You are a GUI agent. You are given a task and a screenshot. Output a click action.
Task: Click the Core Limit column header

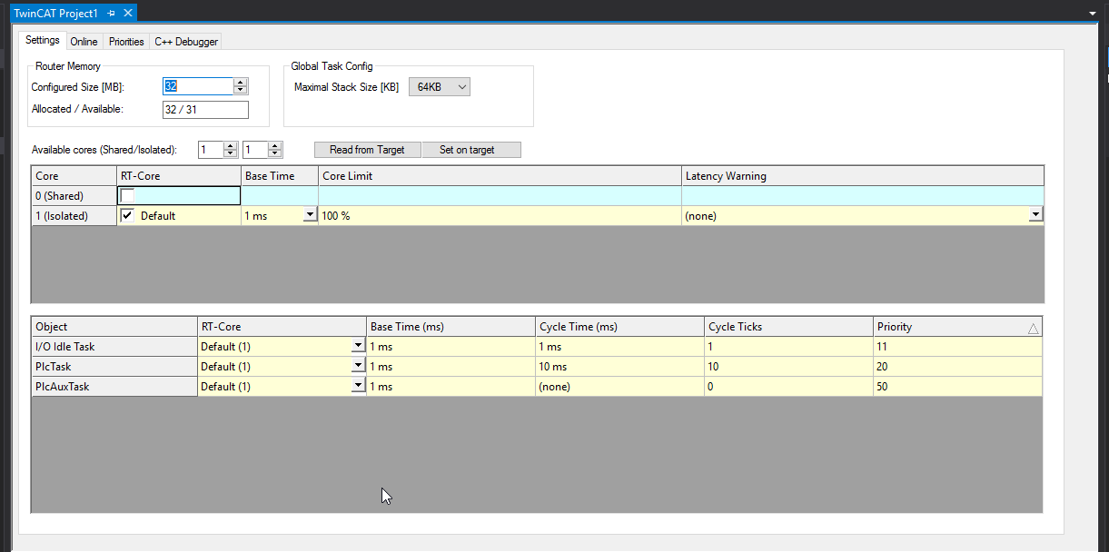(500, 176)
